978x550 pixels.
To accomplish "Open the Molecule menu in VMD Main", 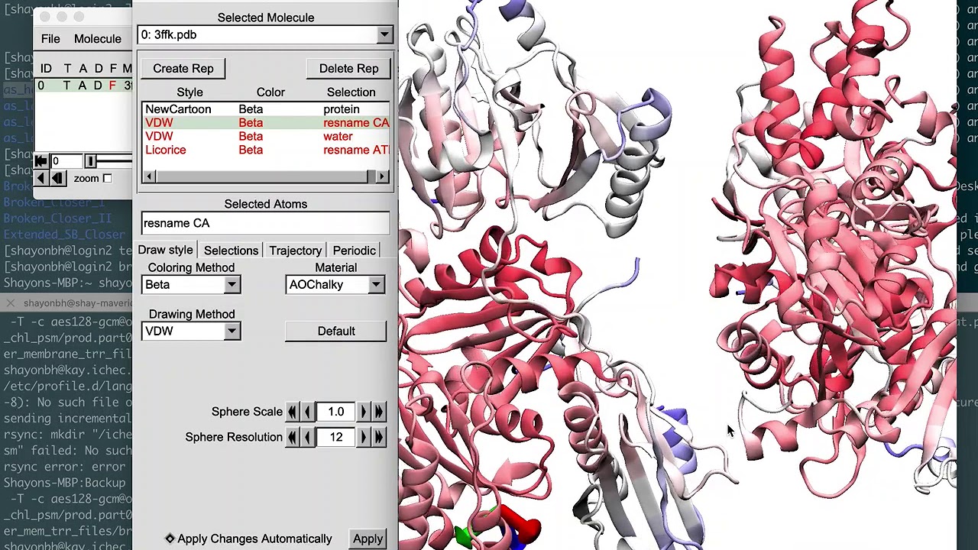I will click(98, 39).
